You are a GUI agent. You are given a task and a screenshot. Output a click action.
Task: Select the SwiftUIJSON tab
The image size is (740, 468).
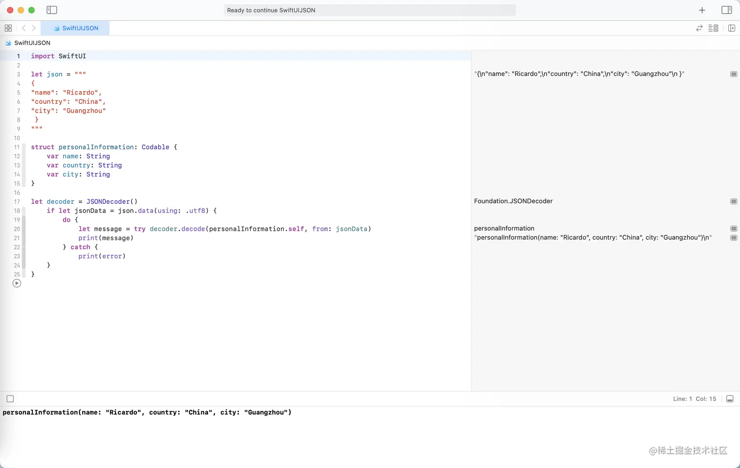[x=75, y=28]
